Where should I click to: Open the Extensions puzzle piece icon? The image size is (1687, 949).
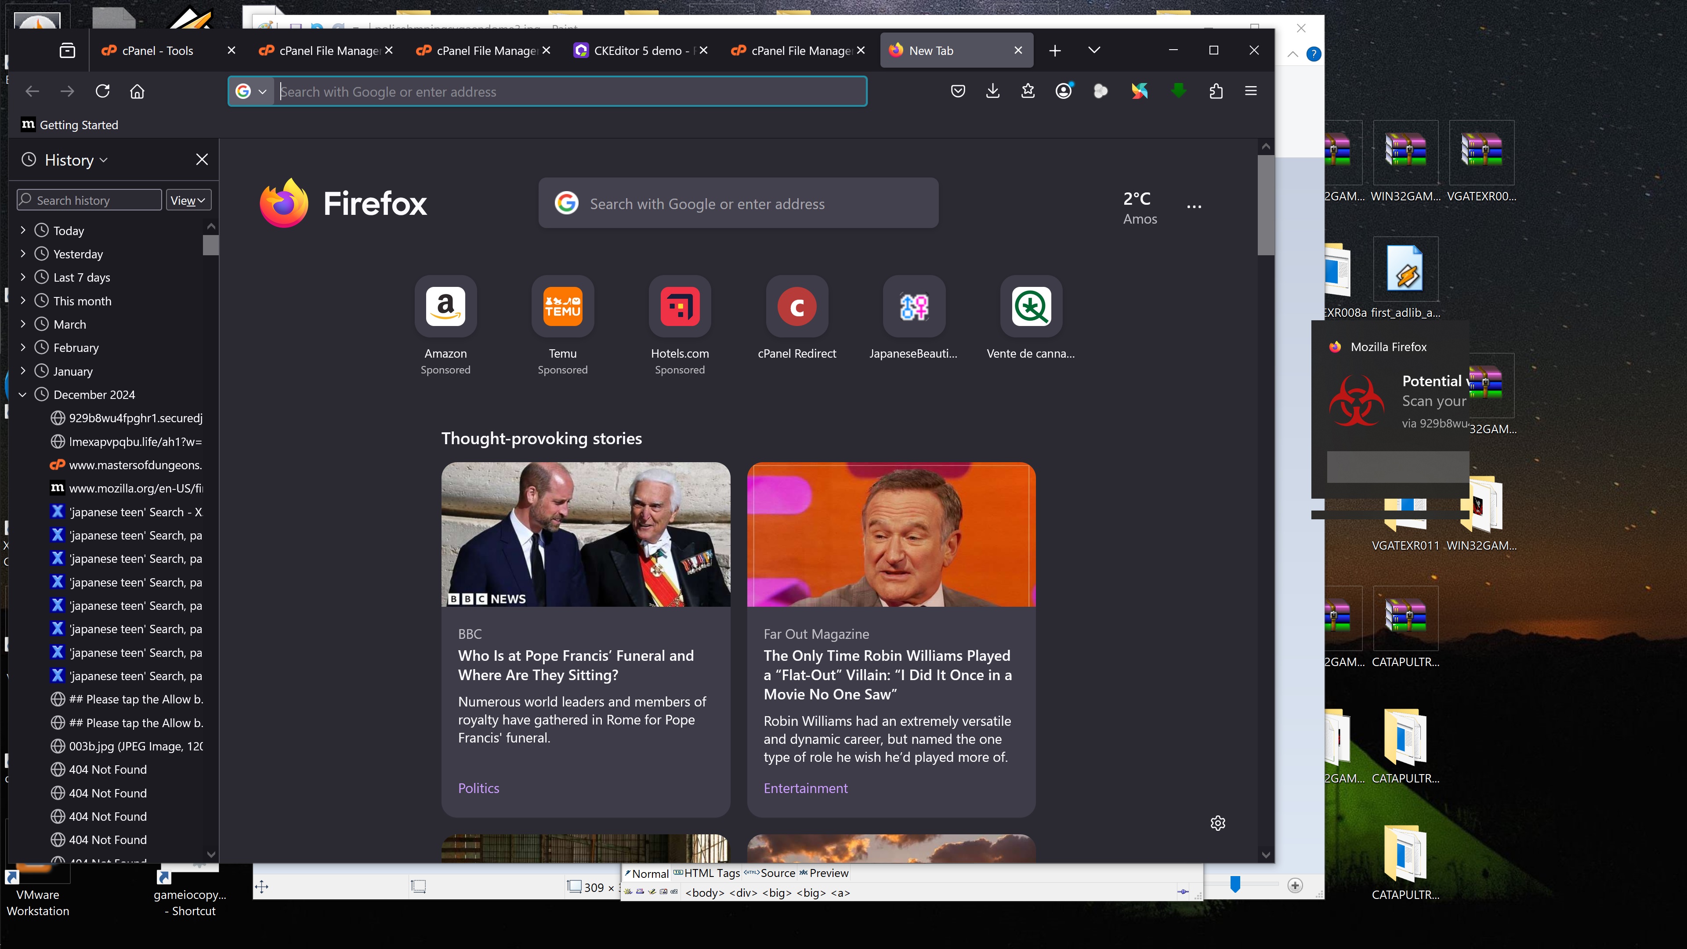(1216, 91)
